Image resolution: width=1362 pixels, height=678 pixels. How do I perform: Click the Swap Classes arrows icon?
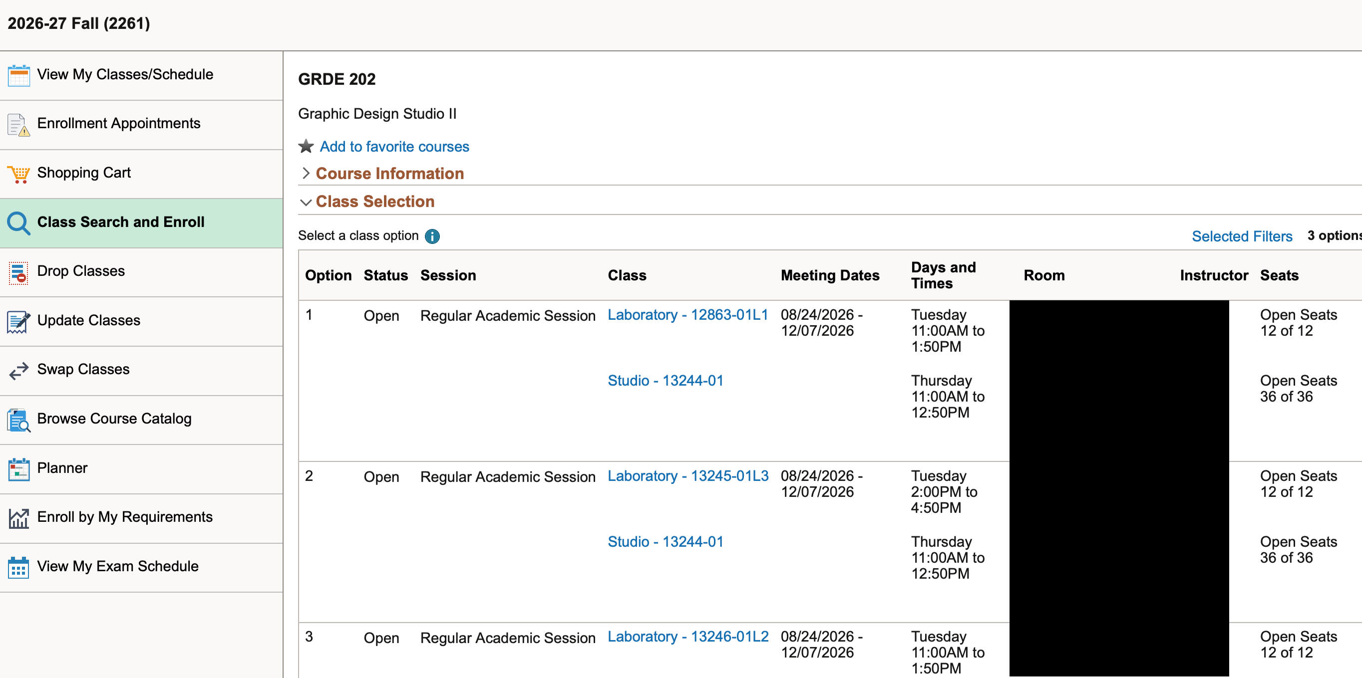pyautogui.click(x=18, y=371)
